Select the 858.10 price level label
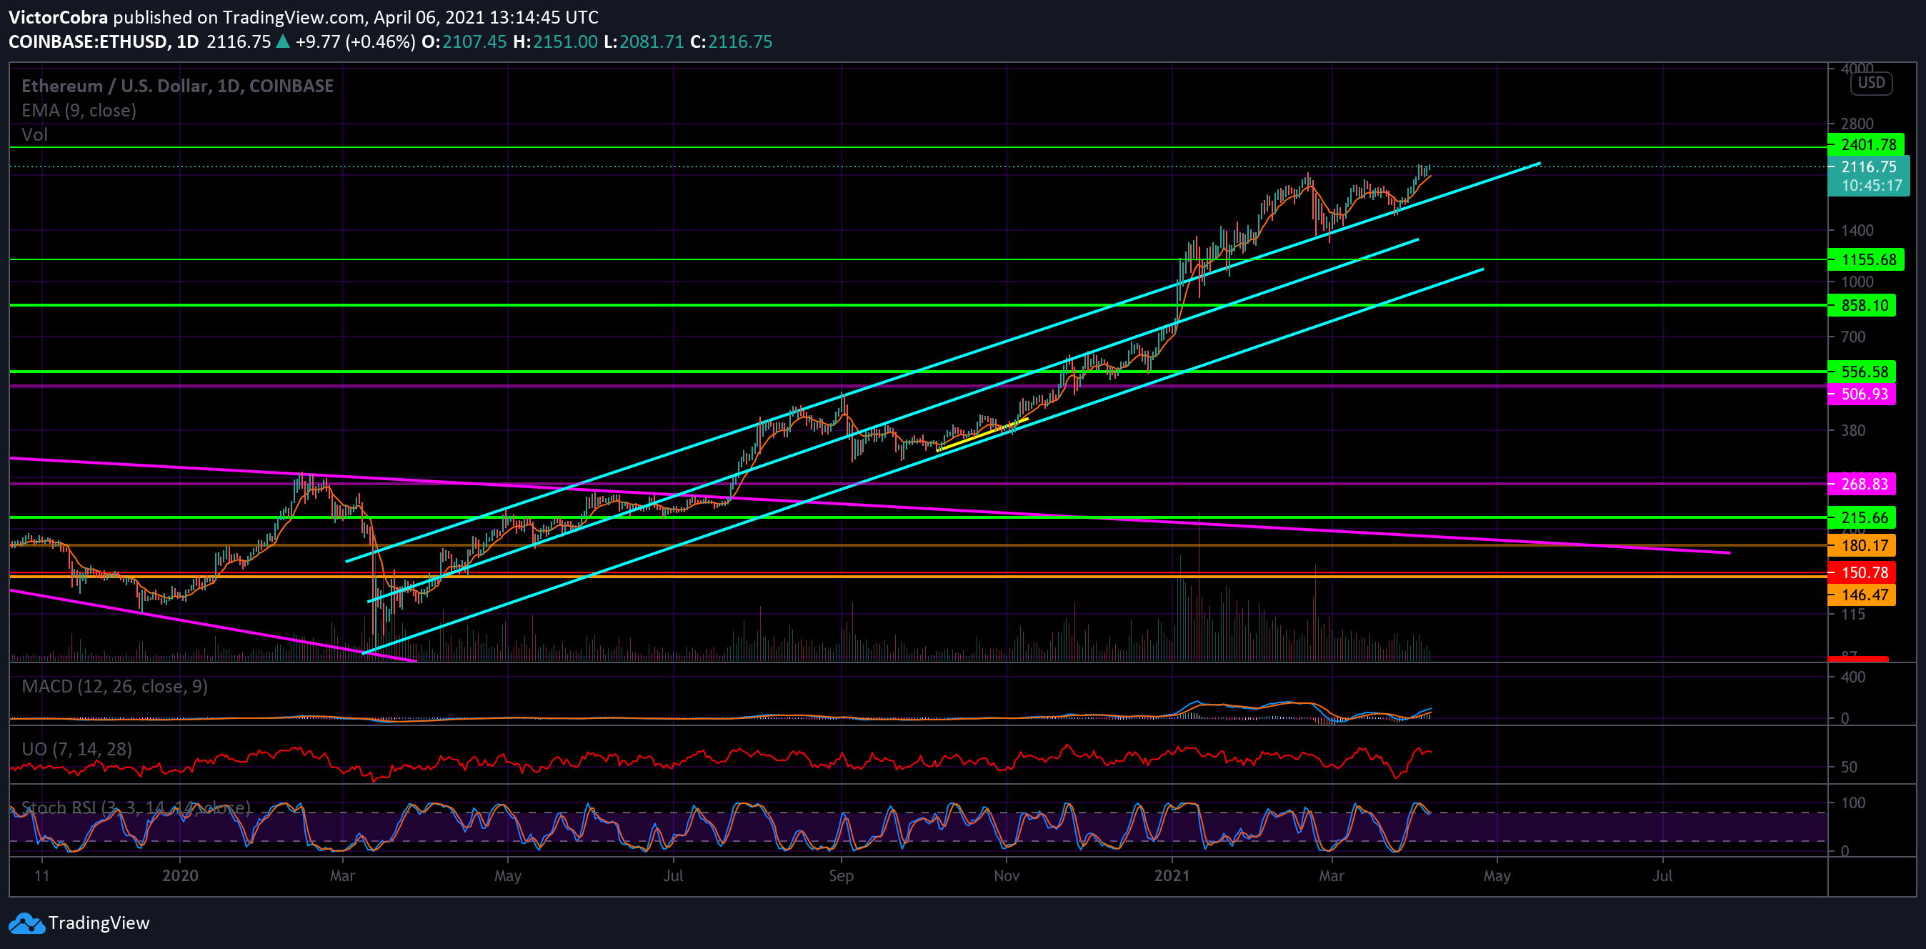Viewport: 1926px width, 949px height. click(1862, 305)
